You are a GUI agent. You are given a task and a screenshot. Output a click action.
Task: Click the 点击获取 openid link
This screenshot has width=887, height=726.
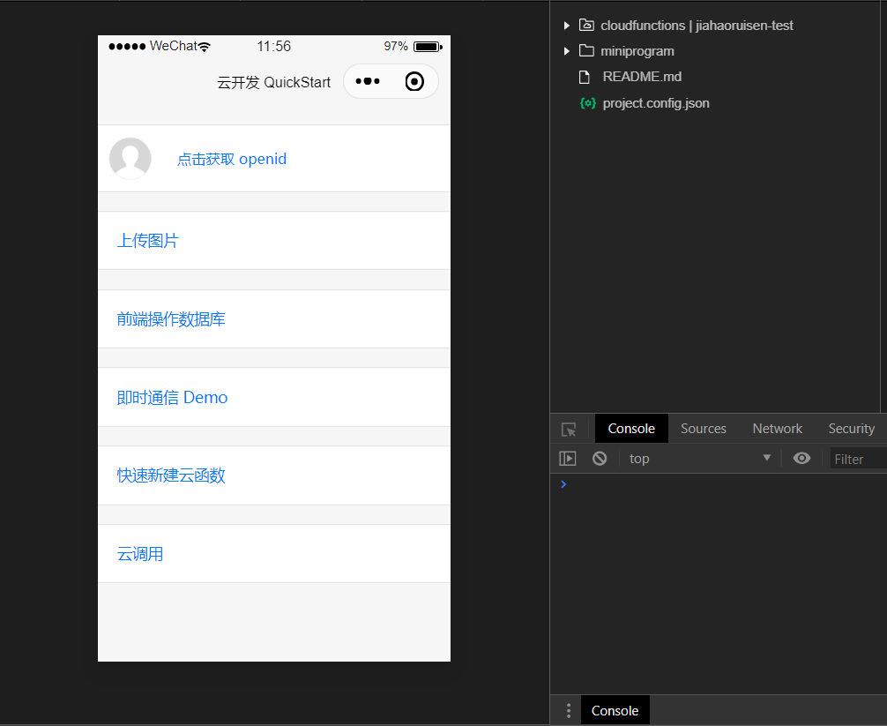coord(232,159)
